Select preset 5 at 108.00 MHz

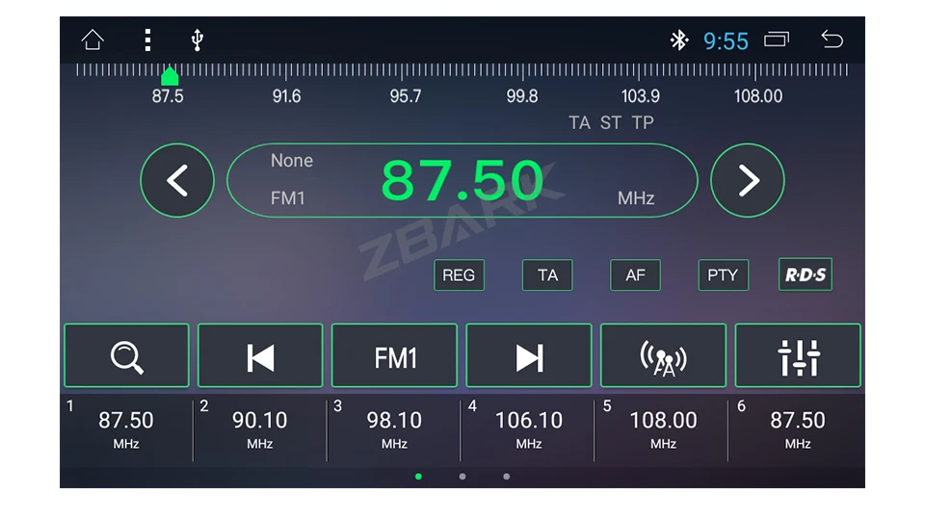point(663,430)
